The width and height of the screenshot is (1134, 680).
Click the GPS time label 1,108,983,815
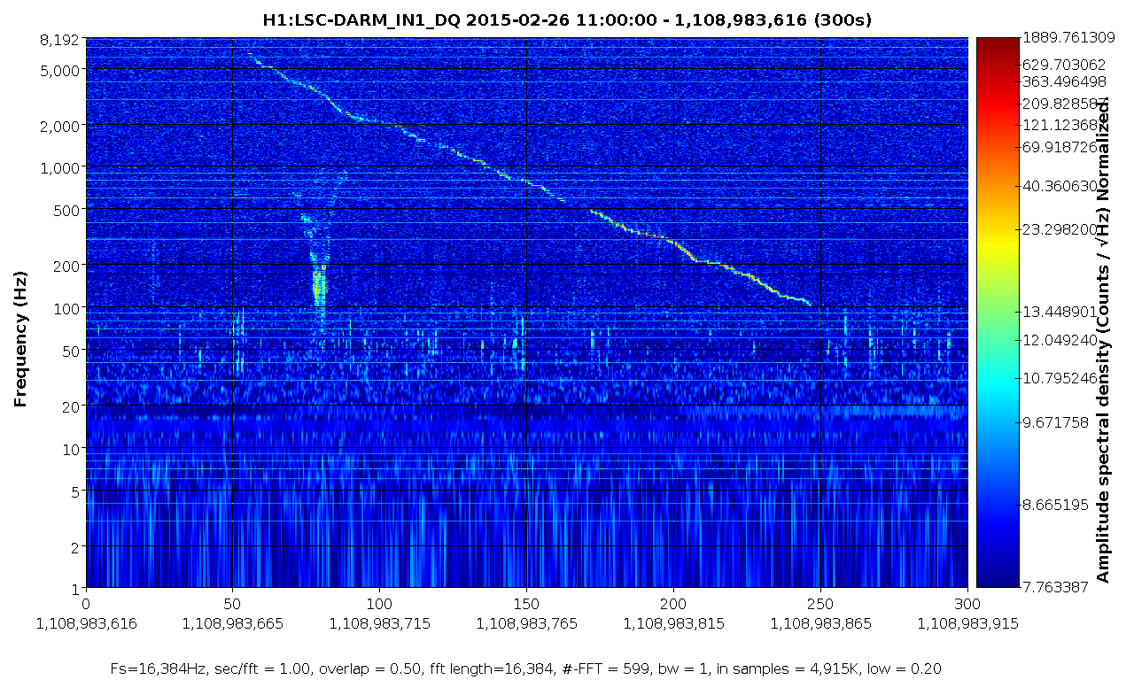coord(673,623)
